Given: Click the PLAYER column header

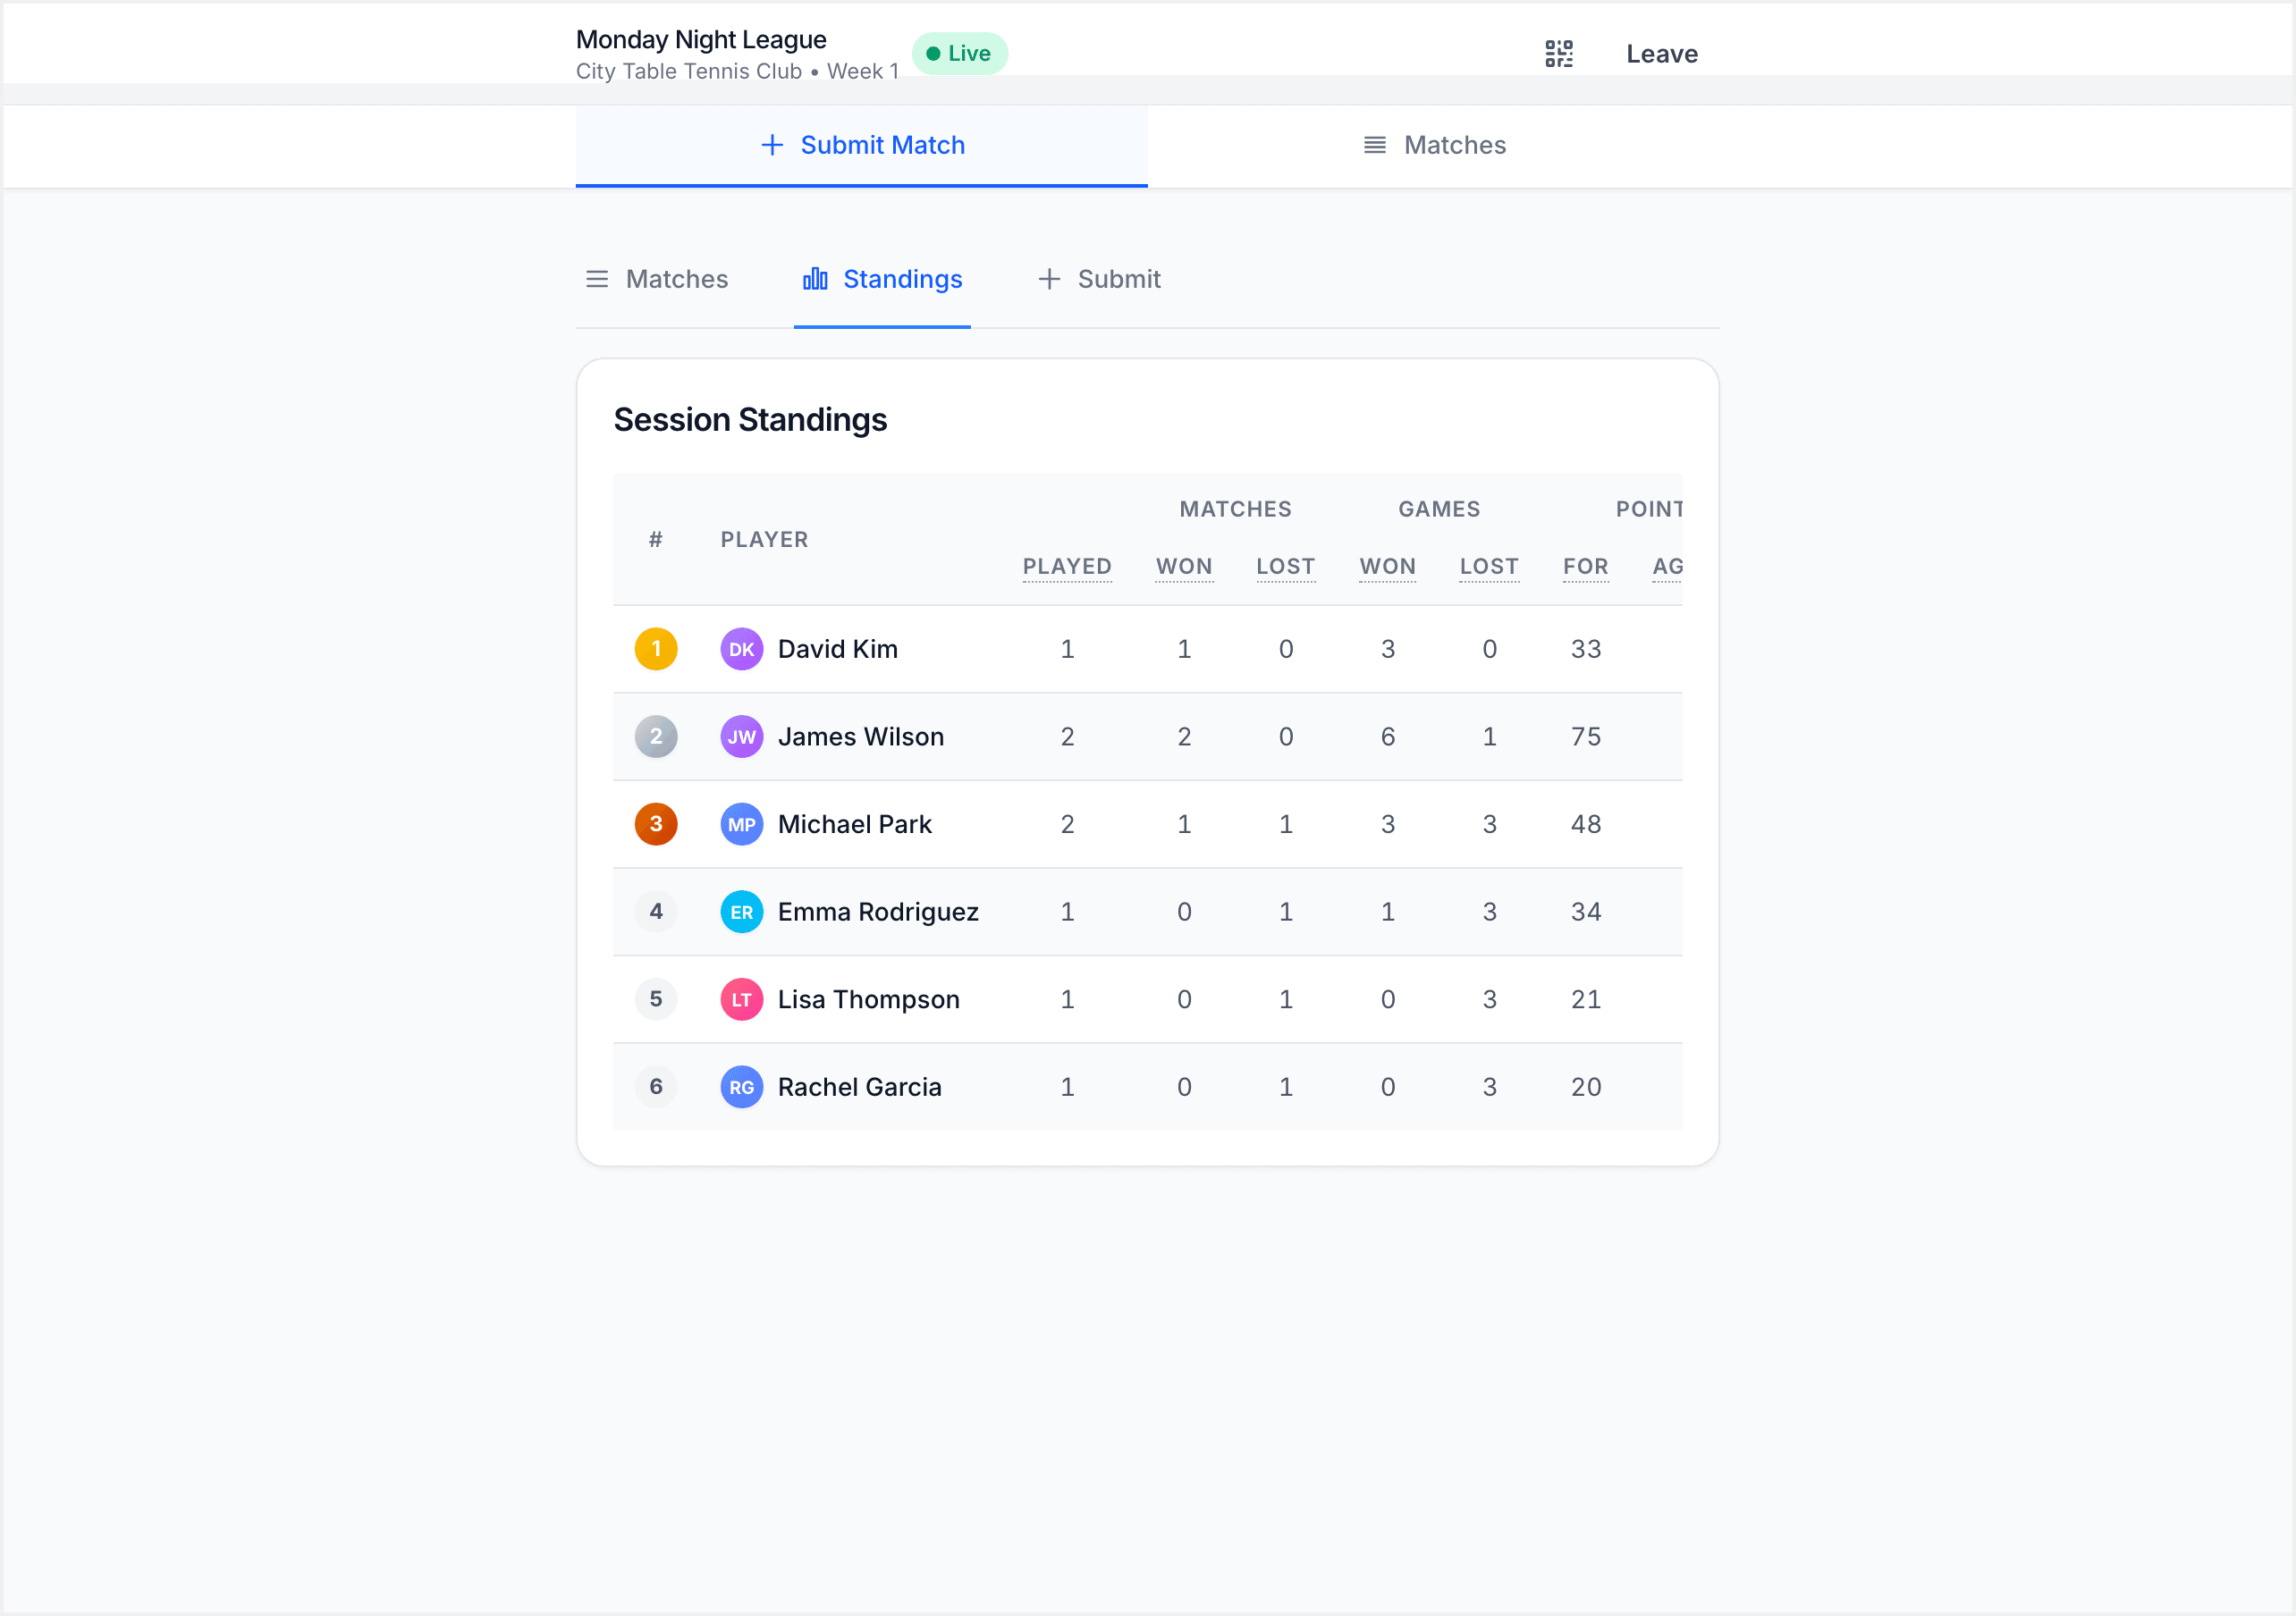Looking at the screenshot, I should click(x=764, y=540).
